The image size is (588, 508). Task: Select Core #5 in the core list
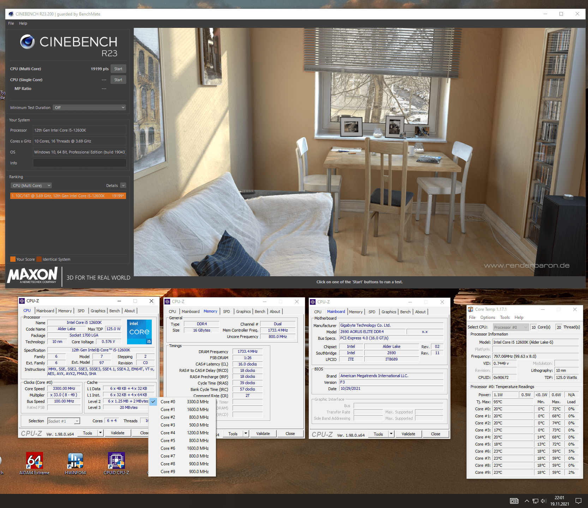(x=182, y=441)
